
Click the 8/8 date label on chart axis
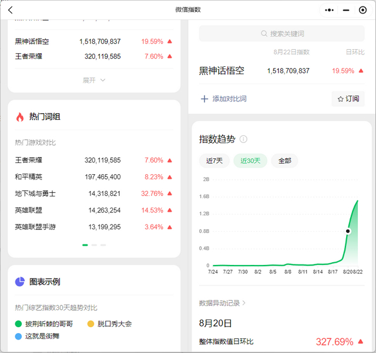[288, 272]
